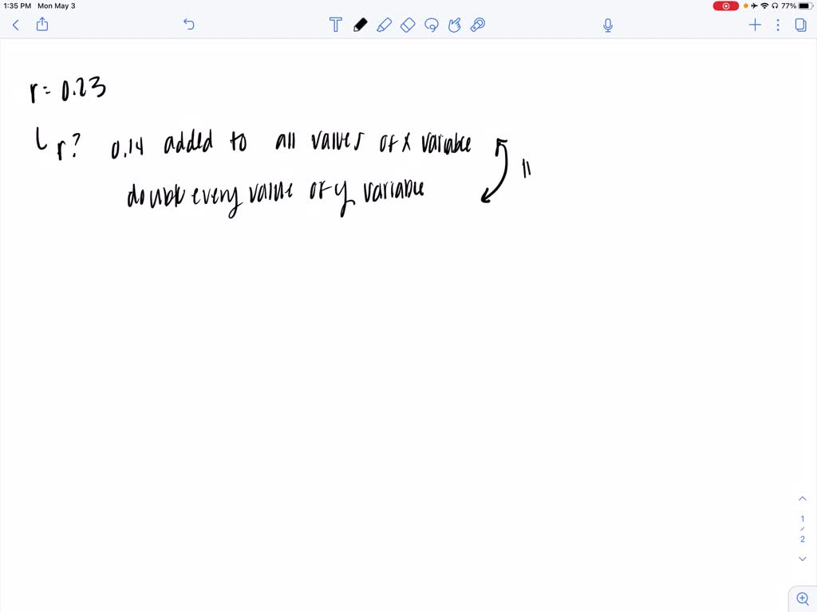Select the Lasso selection tool
This screenshot has height=612, width=817.
432,25
